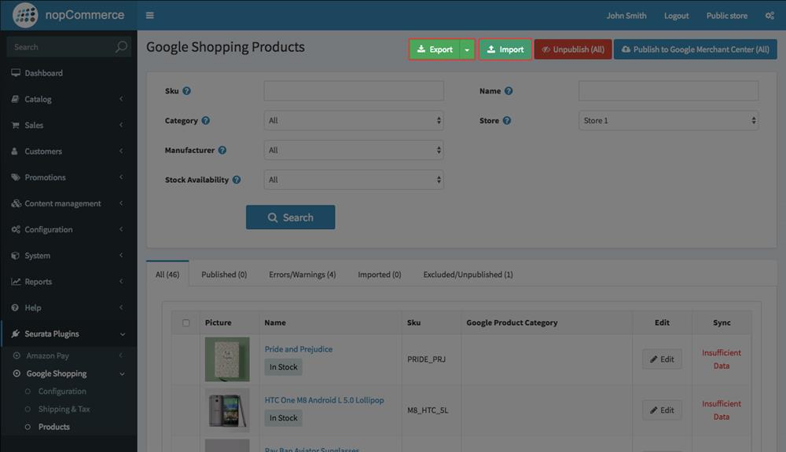This screenshot has height=452, width=786.
Task: Show help tooltip for Manufacturer field
Action: [x=222, y=150]
